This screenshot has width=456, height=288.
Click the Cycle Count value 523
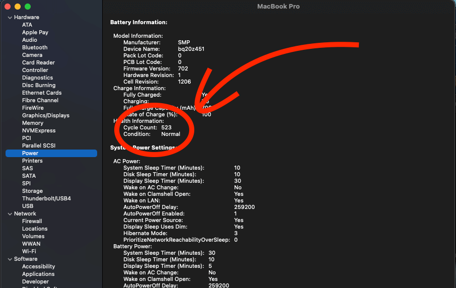click(x=167, y=128)
